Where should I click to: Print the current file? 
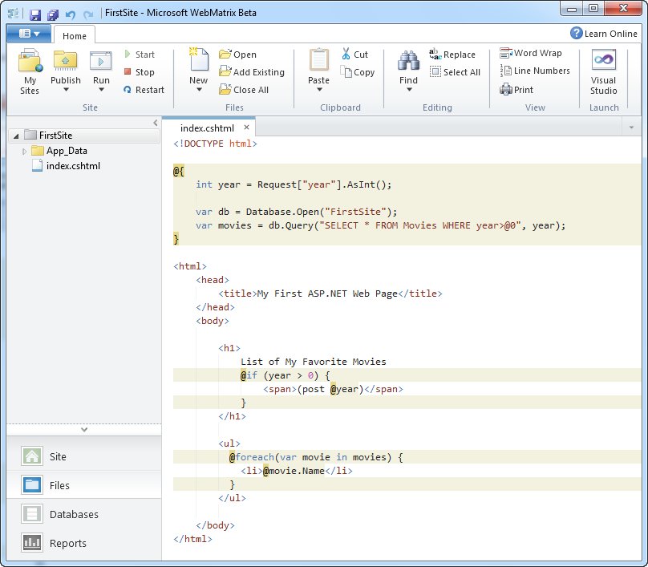point(516,90)
